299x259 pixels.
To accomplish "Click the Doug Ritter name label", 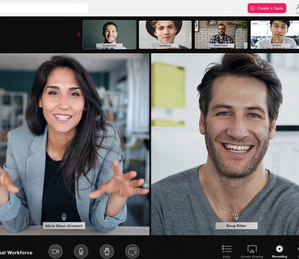I will (x=236, y=226).
